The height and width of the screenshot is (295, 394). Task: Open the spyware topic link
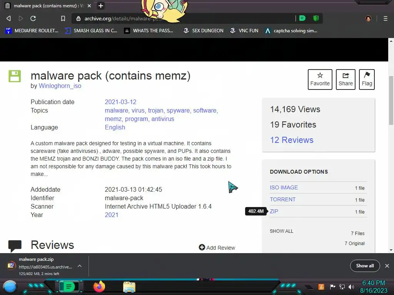pos(178,110)
